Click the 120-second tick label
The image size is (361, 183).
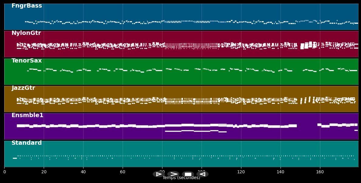pyautogui.click(x=241, y=172)
